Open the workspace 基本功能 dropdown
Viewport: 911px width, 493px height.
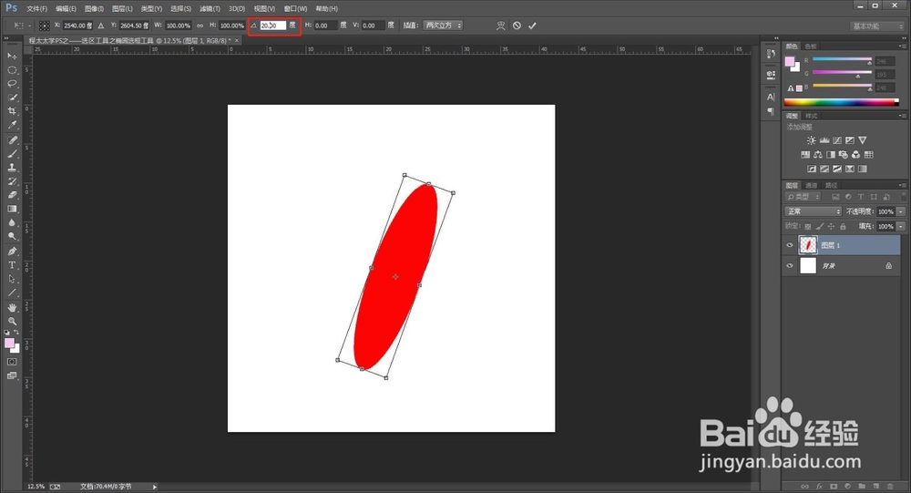tap(876, 26)
